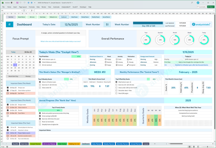The width and height of the screenshot is (216, 148).
Task: Check the 30-min workout priority checkbox
Action: point(40,65)
